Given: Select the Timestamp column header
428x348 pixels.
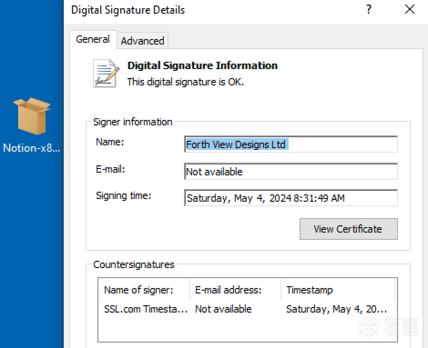Looking at the screenshot, I should [x=338, y=290].
